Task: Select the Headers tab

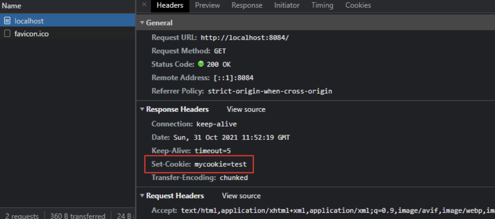Action: tap(170, 5)
